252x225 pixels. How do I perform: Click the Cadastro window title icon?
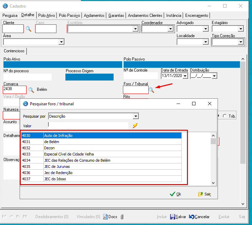click(5, 6)
